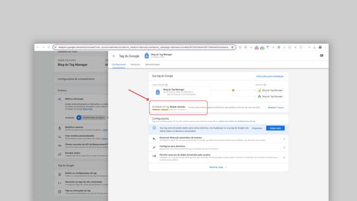Image resolution: width=357 pixels, height=201 pixels.
Task: Switch to the Histórico tab
Action: tap(135, 65)
